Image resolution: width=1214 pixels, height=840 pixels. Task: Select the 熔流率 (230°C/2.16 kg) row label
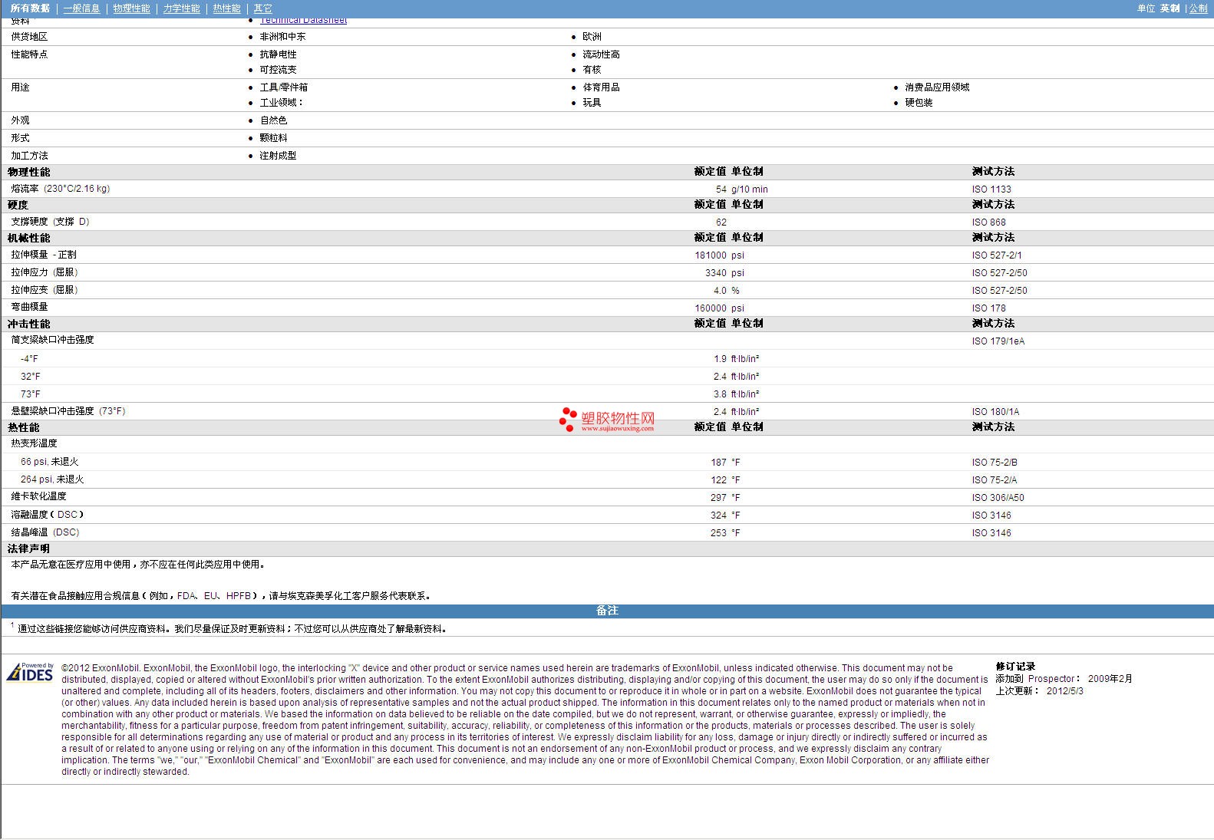click(x=60, y=189)
